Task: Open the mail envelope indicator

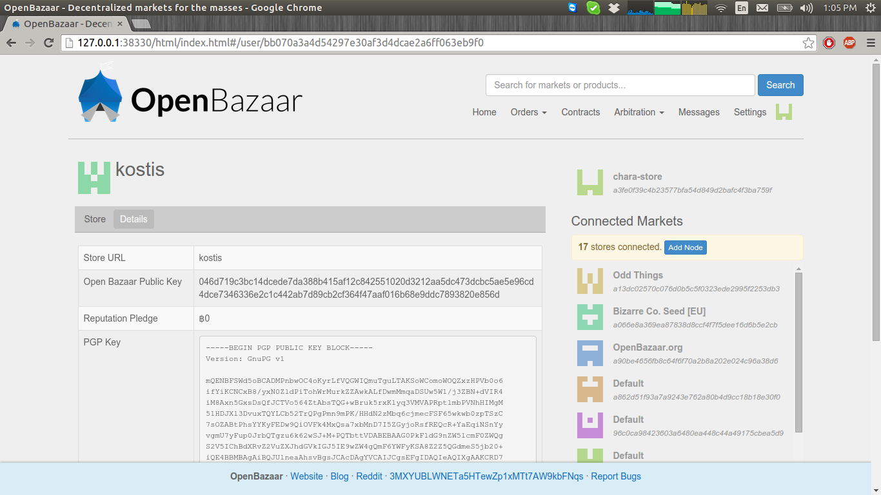Action: click(x=762, y=8)
